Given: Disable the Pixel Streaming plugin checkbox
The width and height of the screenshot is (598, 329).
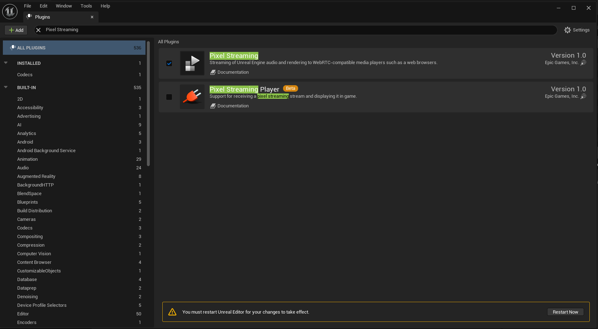Looking at the screenshot, I should click(x=169, y=63).
